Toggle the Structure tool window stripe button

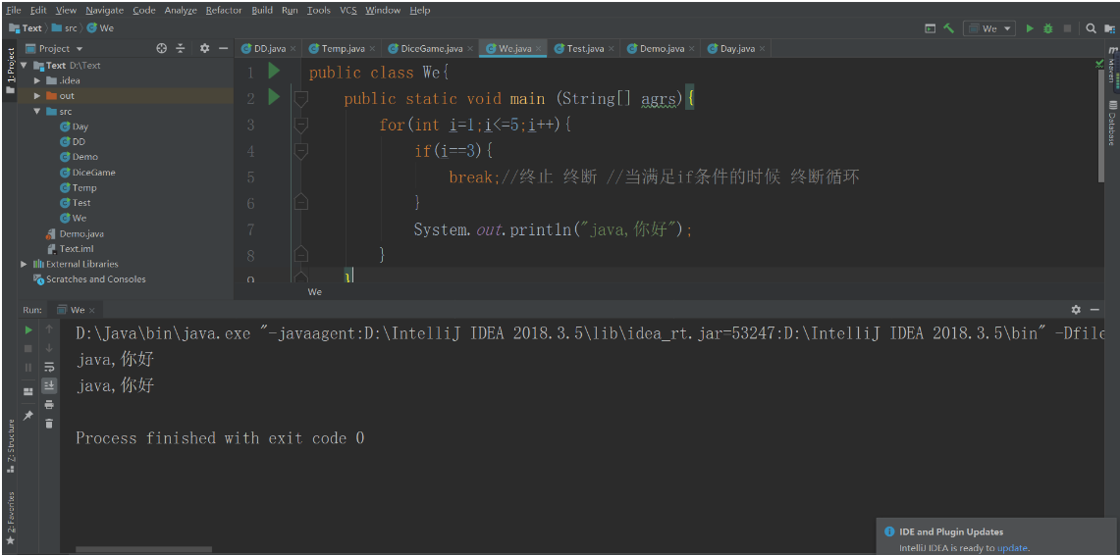coord(10,446)
